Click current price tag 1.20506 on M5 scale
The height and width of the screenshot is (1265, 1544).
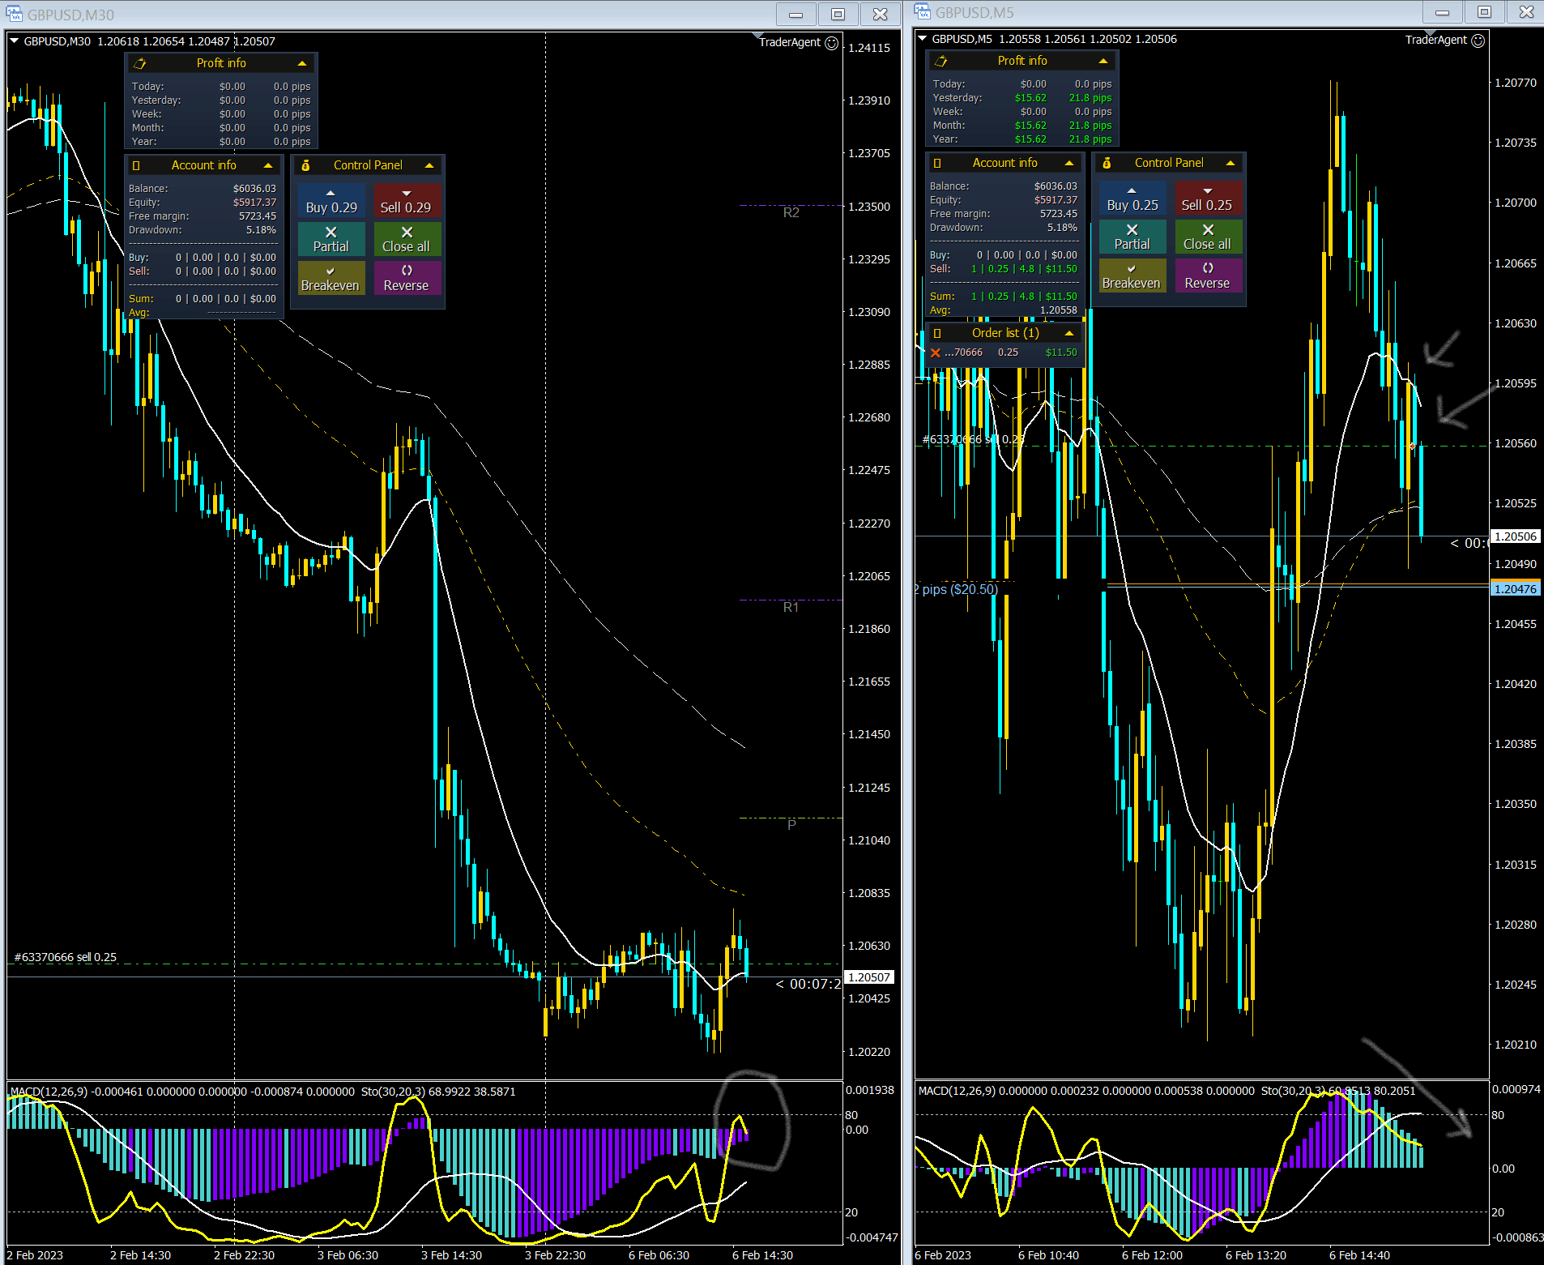pos(1515,536)
